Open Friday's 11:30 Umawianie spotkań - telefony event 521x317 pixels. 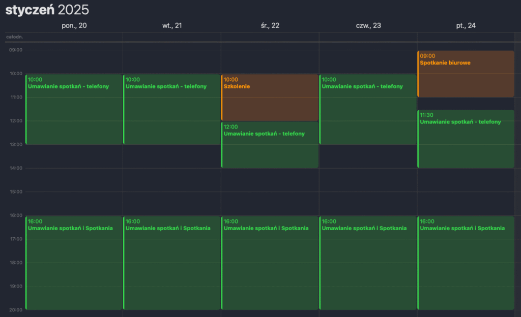tap(466, 139)
